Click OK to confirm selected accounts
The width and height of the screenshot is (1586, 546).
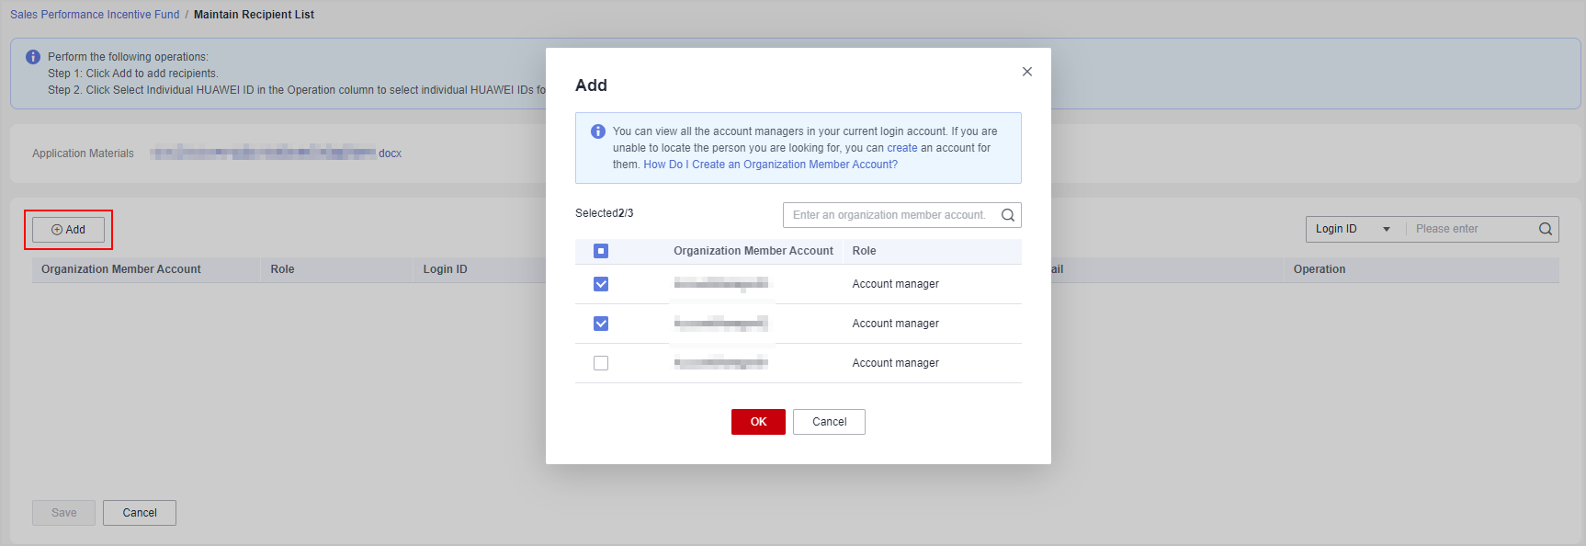758,422
